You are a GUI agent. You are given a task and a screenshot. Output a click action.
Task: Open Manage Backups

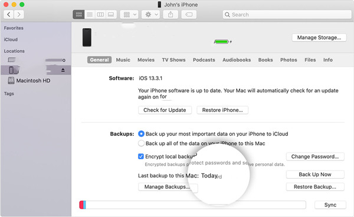coord(168,187)
